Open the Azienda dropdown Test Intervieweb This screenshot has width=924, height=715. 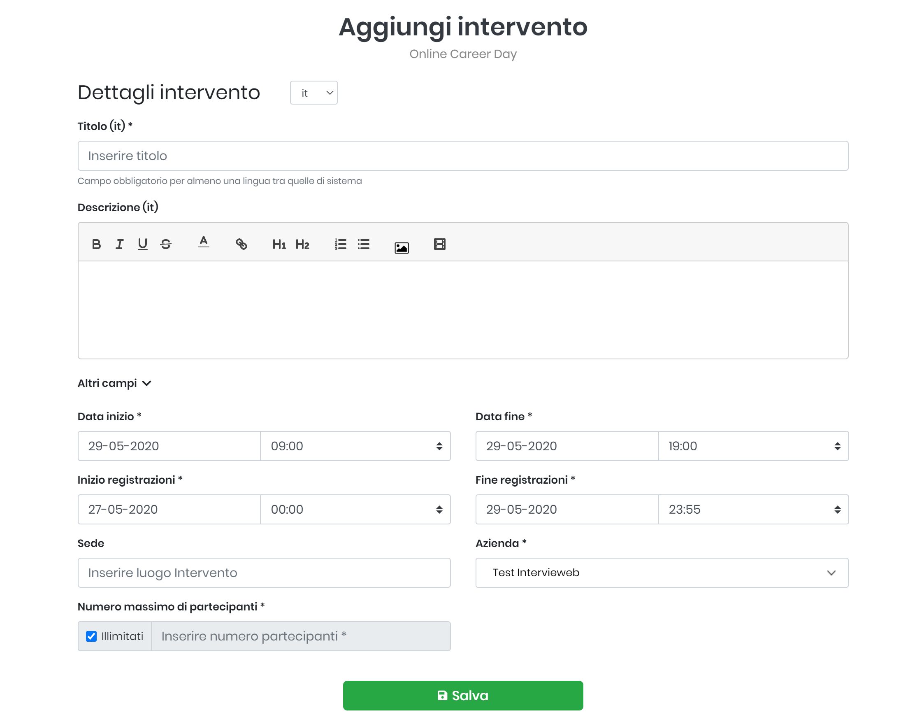(x=662, y=573)
